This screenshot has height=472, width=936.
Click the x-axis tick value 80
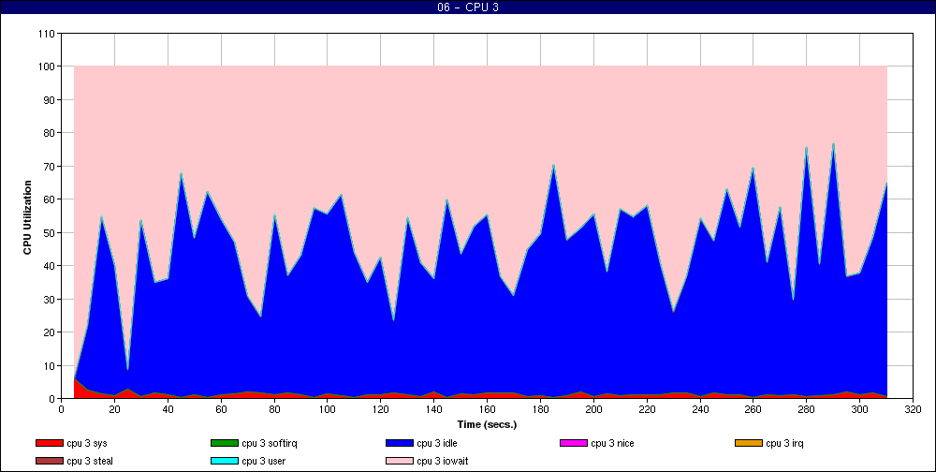[x=274, y=409]
